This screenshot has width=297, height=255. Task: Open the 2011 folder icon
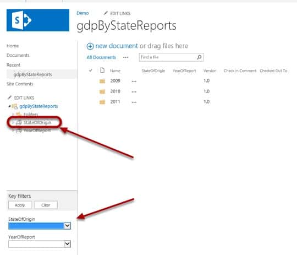tap(102, 102)
